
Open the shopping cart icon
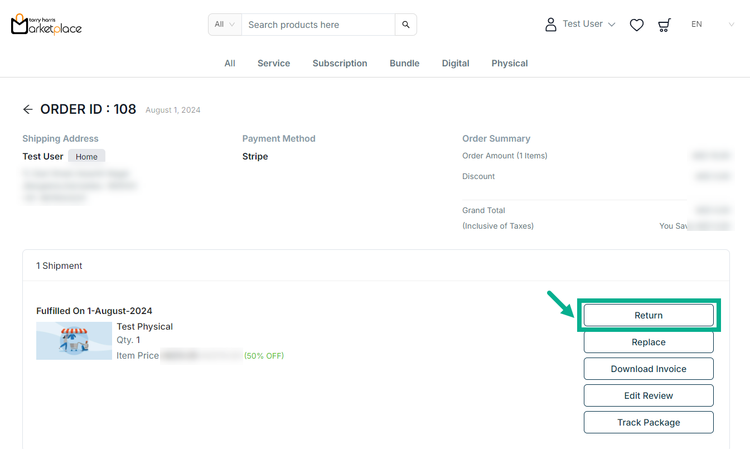pyautogui.click(x=664, y=25)
